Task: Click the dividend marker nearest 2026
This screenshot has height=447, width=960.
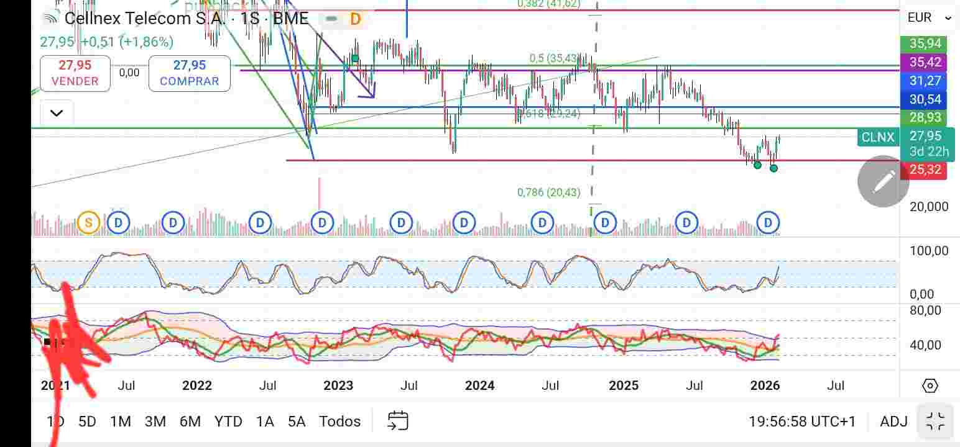Action: coord(768,222)
